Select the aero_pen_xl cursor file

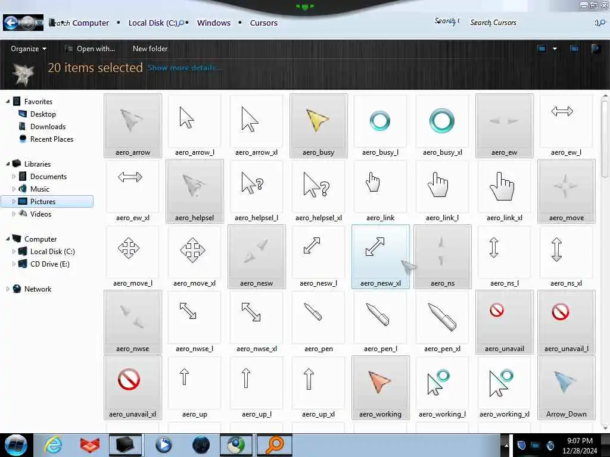tap(443, 322)
